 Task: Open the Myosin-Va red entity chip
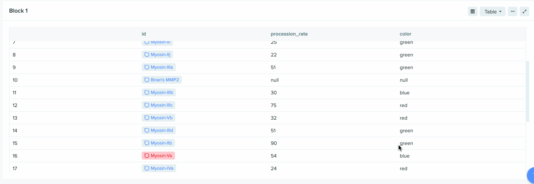click(x=158, y=156)
